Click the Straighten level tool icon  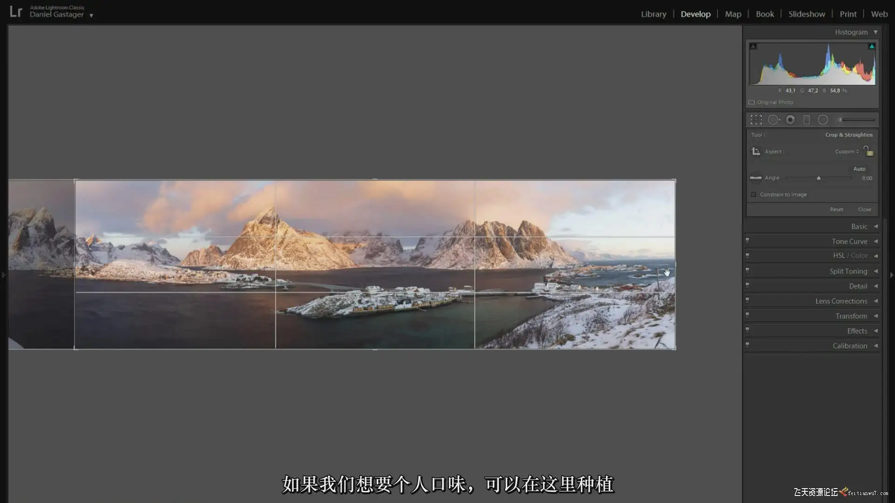pos(756,178)
